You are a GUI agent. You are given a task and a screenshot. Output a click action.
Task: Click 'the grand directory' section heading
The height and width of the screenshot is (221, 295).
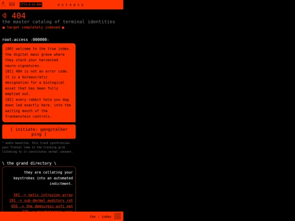coord(29,163)
